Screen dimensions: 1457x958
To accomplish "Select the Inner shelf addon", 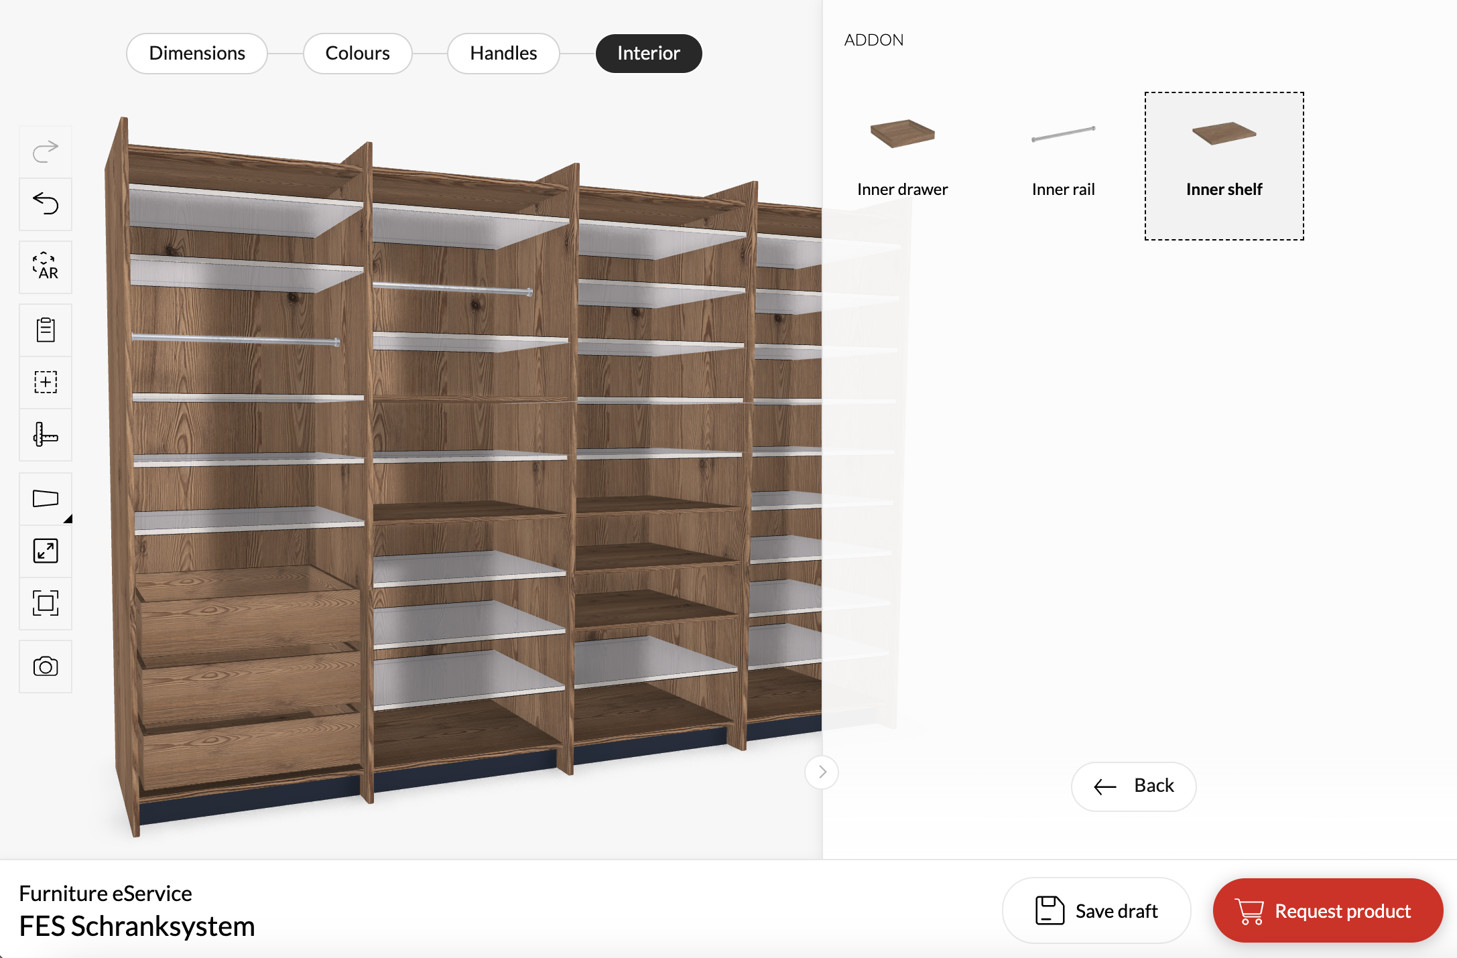I will point(1224,165).
